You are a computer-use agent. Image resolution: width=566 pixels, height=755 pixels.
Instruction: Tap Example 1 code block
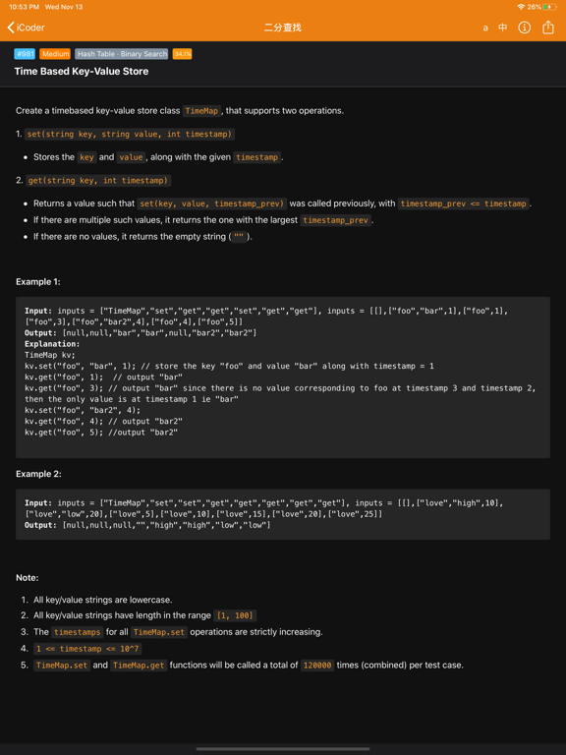283,377
